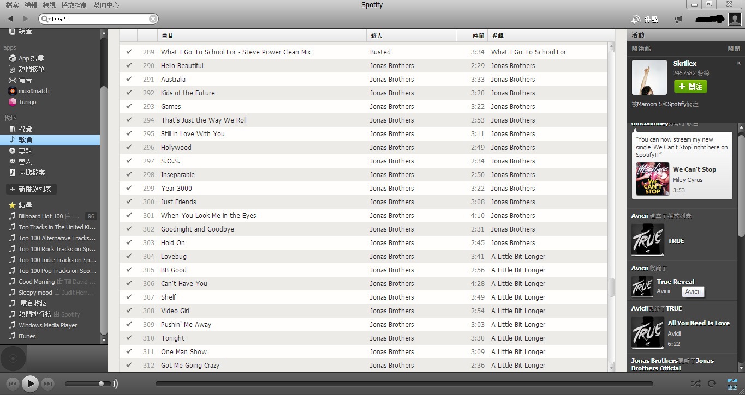Image resolution: width=745 pixels, height=395 pixels.
Task: Open the App 搜尋 app finder icon
Action: 13,58
